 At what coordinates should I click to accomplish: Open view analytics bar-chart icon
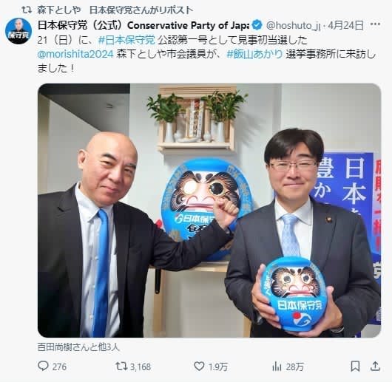tap(277, 366)
